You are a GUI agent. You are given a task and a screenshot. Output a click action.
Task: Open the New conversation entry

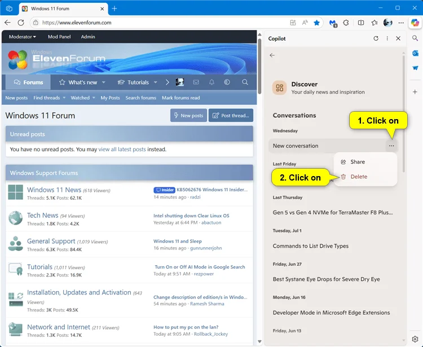click(x=328, y=146)
